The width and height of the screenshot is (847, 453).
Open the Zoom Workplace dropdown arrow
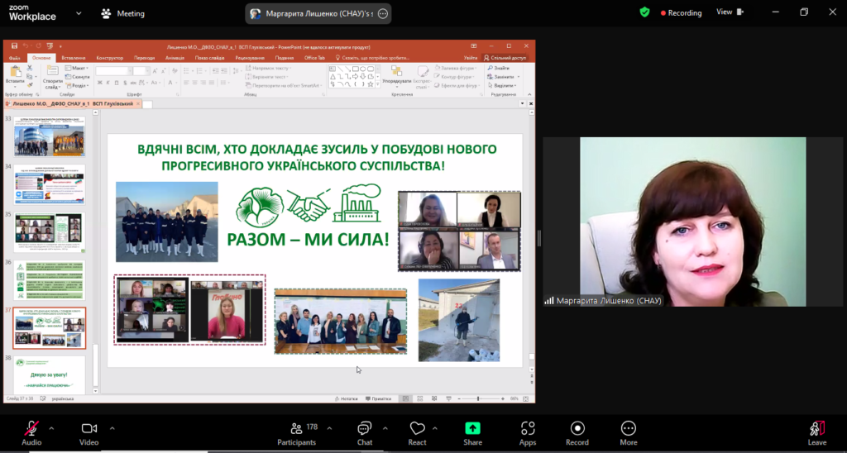tap(79, 13)
